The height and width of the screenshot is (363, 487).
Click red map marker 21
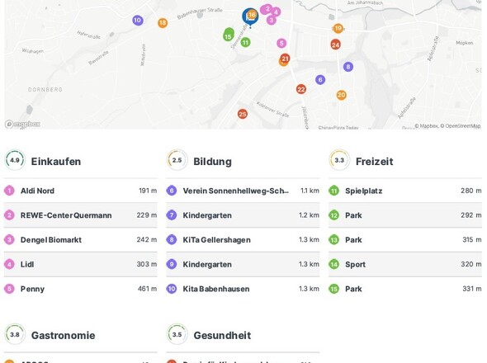point(285,58)
